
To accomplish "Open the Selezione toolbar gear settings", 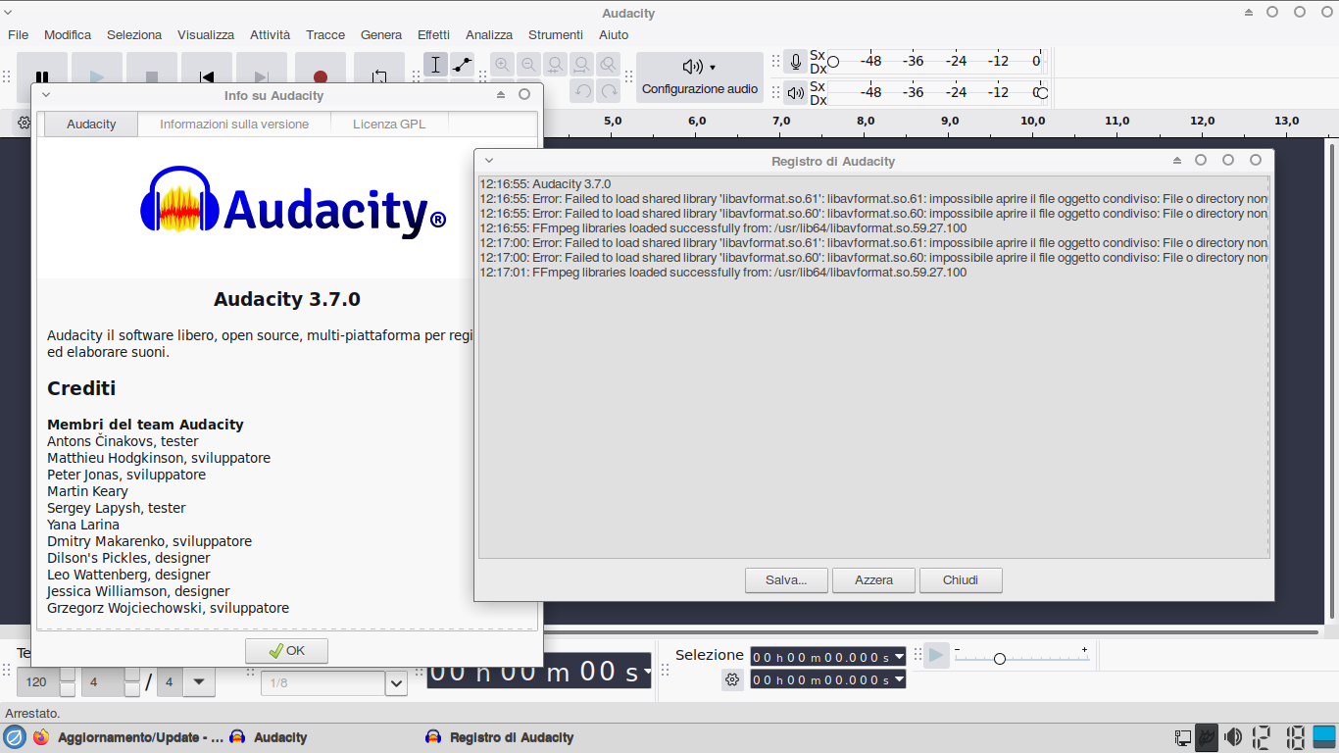I will coord(732,679).
